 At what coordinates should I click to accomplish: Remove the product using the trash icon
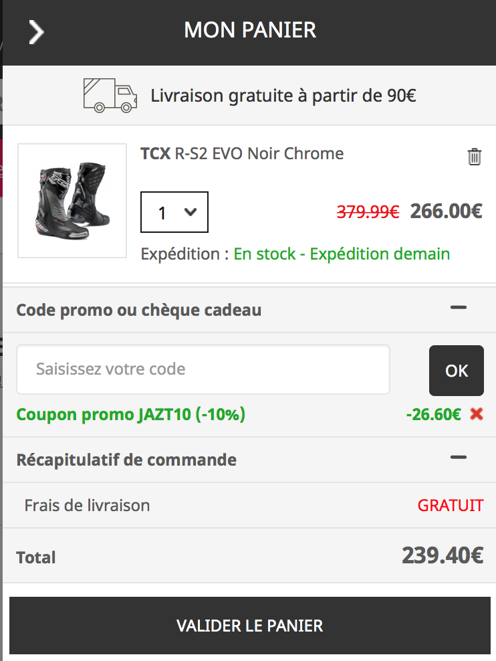[475, 157]
